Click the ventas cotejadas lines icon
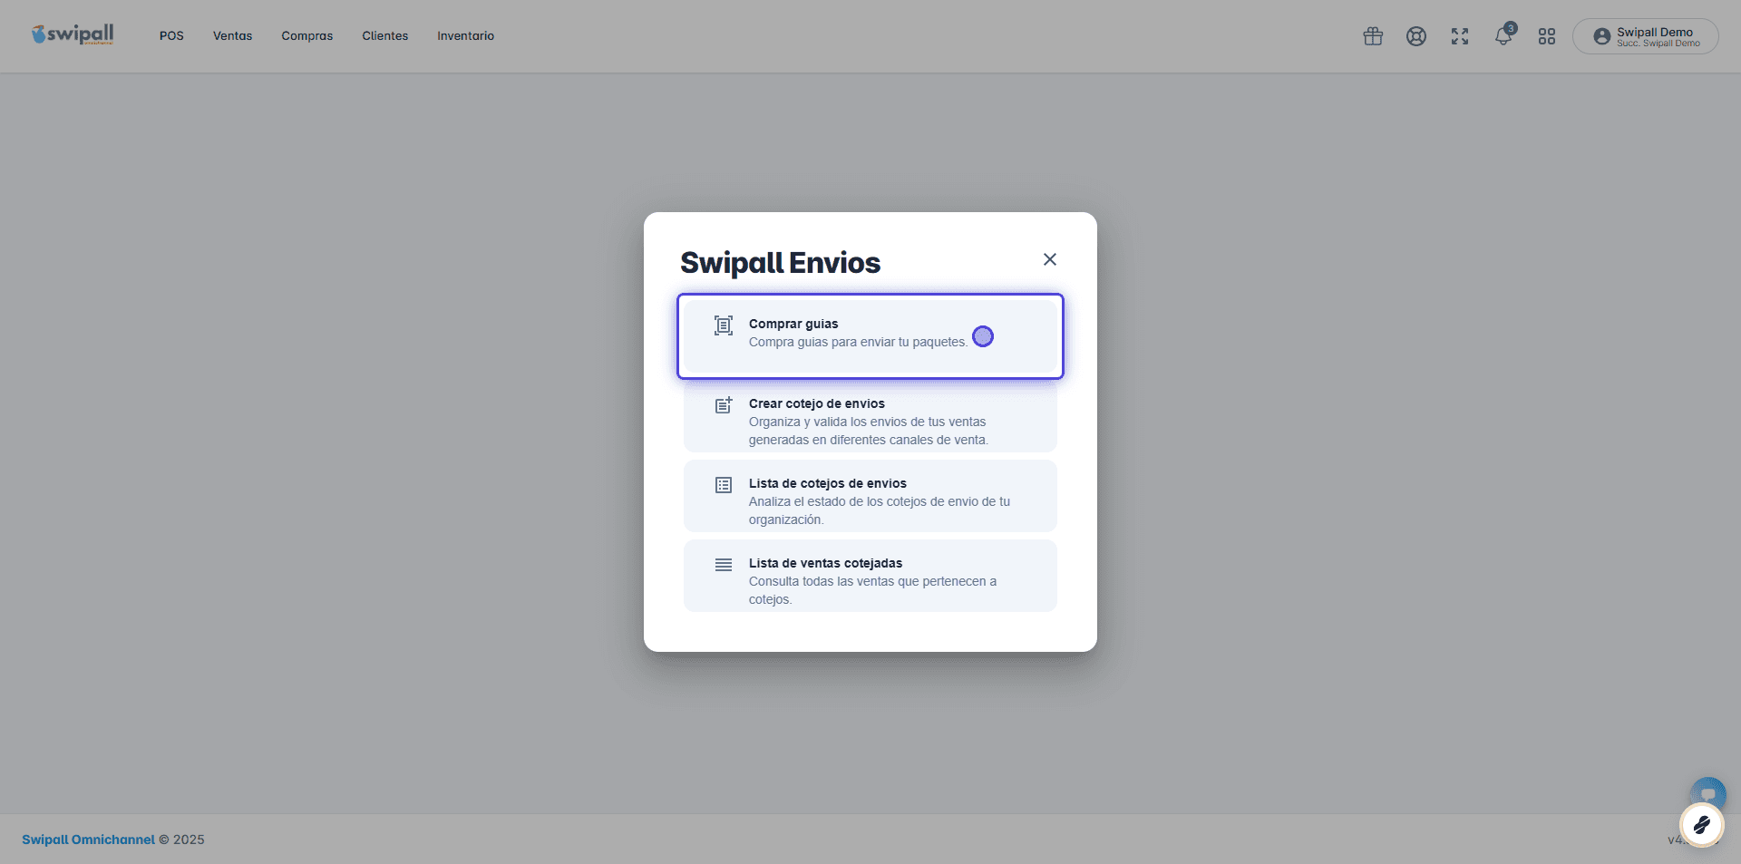The height and width of the screenshot is (864, 1741). click(x=724, y=565)
